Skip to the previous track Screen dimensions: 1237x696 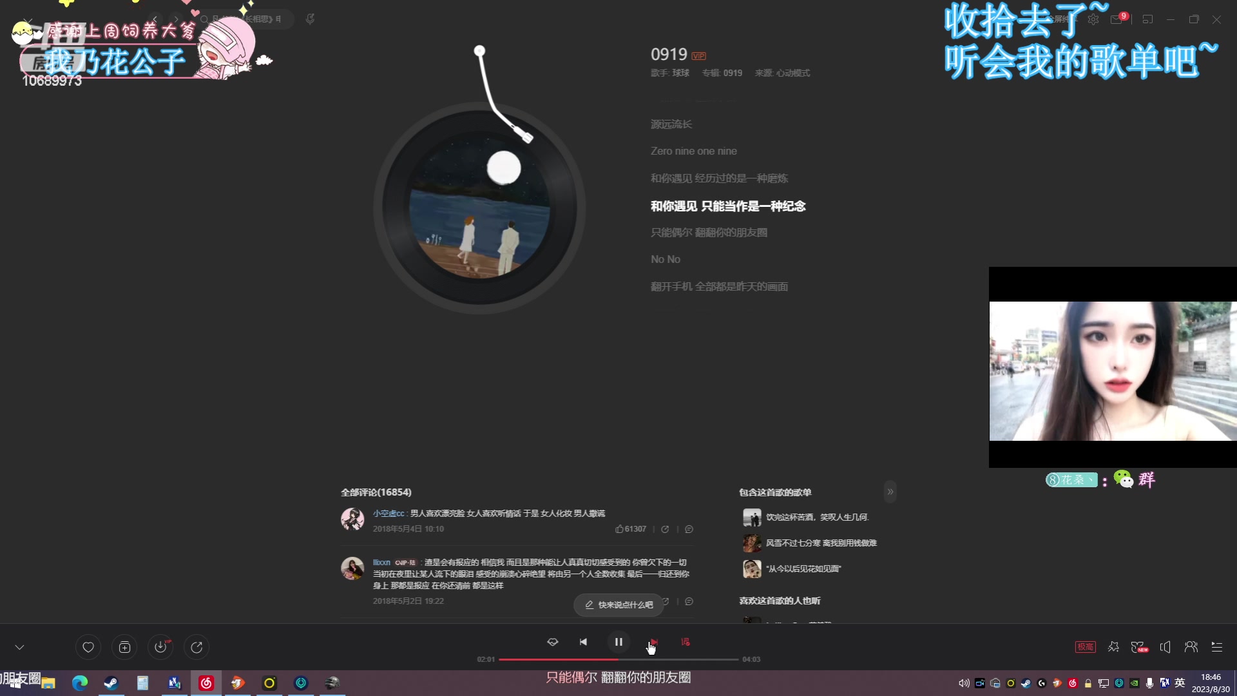pos(583,642)
